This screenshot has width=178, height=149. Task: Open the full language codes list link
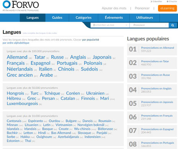click(x=40, y=33)
